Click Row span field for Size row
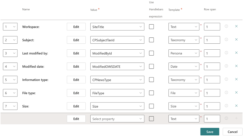 (x=212, y=106)
